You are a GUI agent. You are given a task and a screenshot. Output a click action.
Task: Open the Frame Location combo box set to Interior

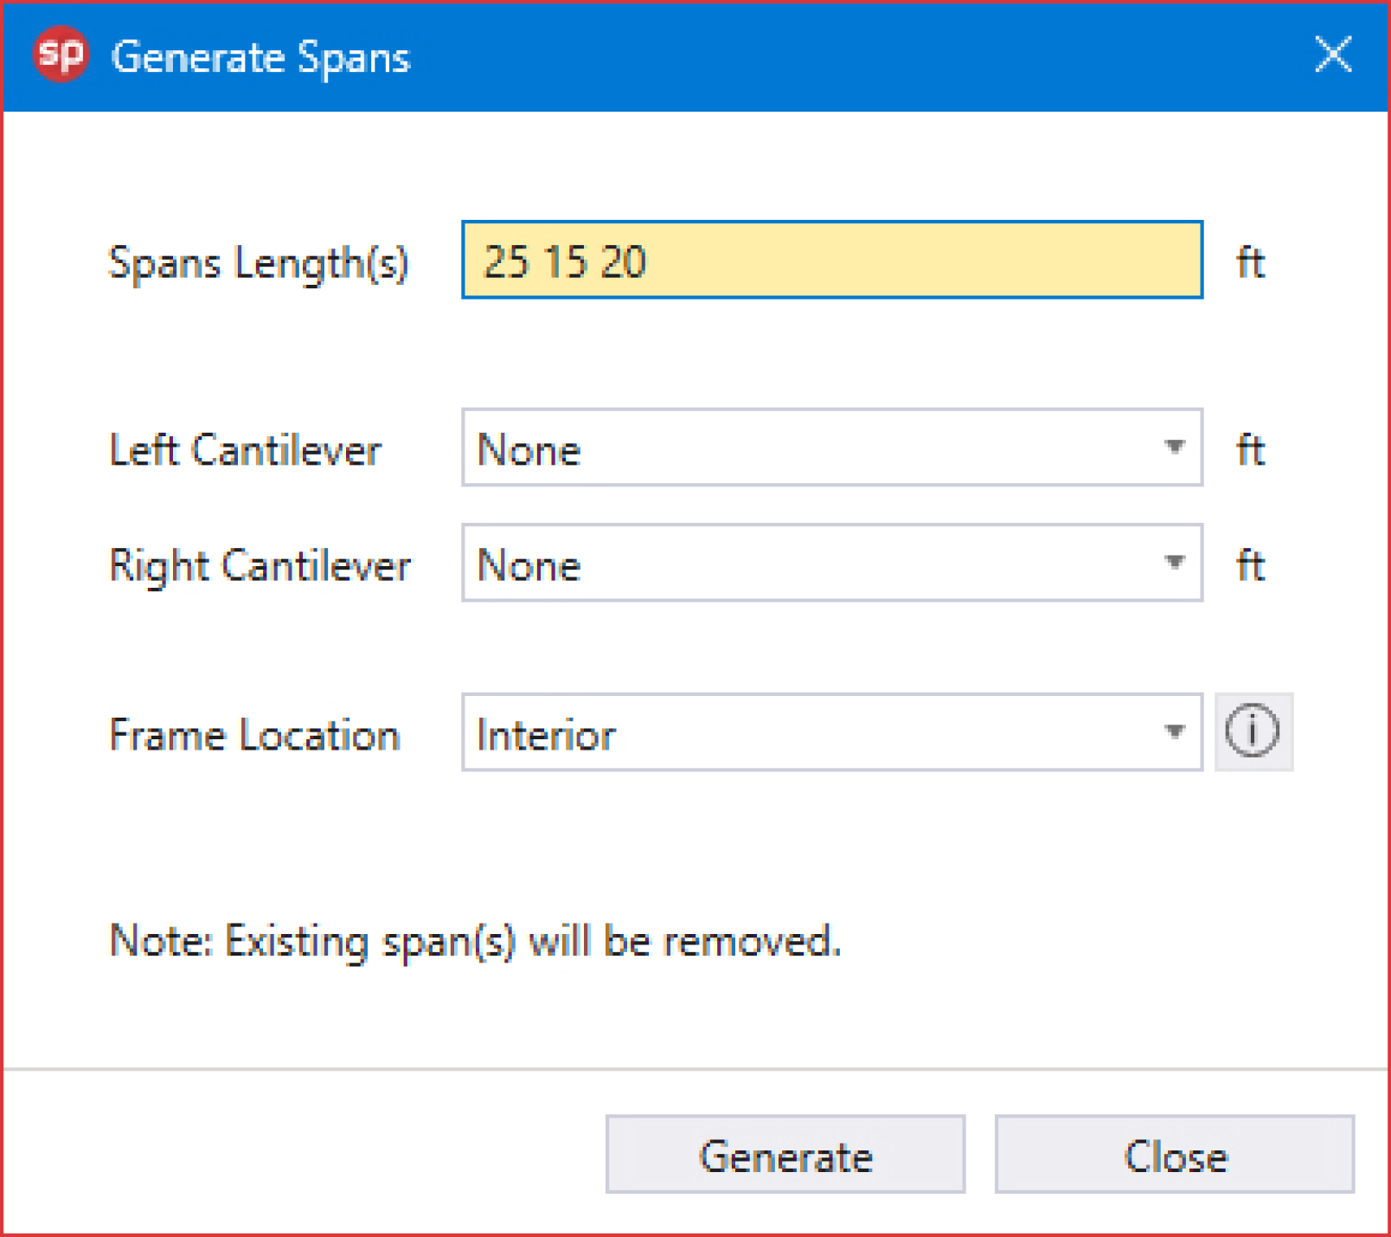[x=813, y=733]
